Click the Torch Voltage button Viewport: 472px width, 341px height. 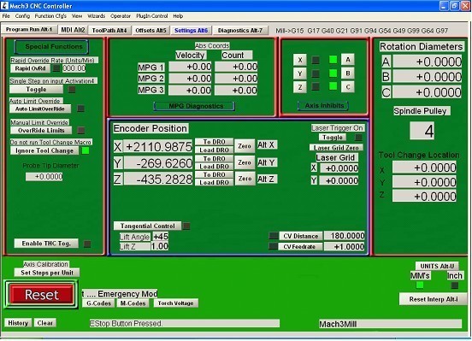pyautogui.click(x=176, y=303)
